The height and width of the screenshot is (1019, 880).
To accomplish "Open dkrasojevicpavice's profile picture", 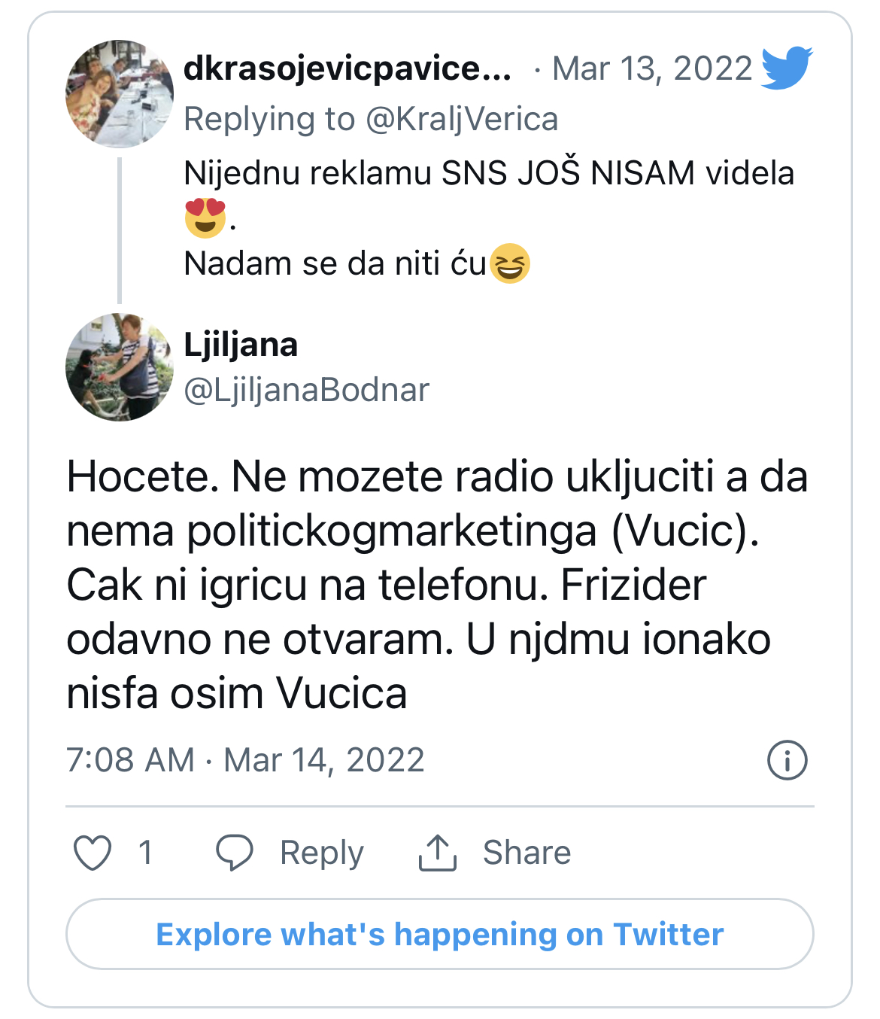I will [120, 94].
